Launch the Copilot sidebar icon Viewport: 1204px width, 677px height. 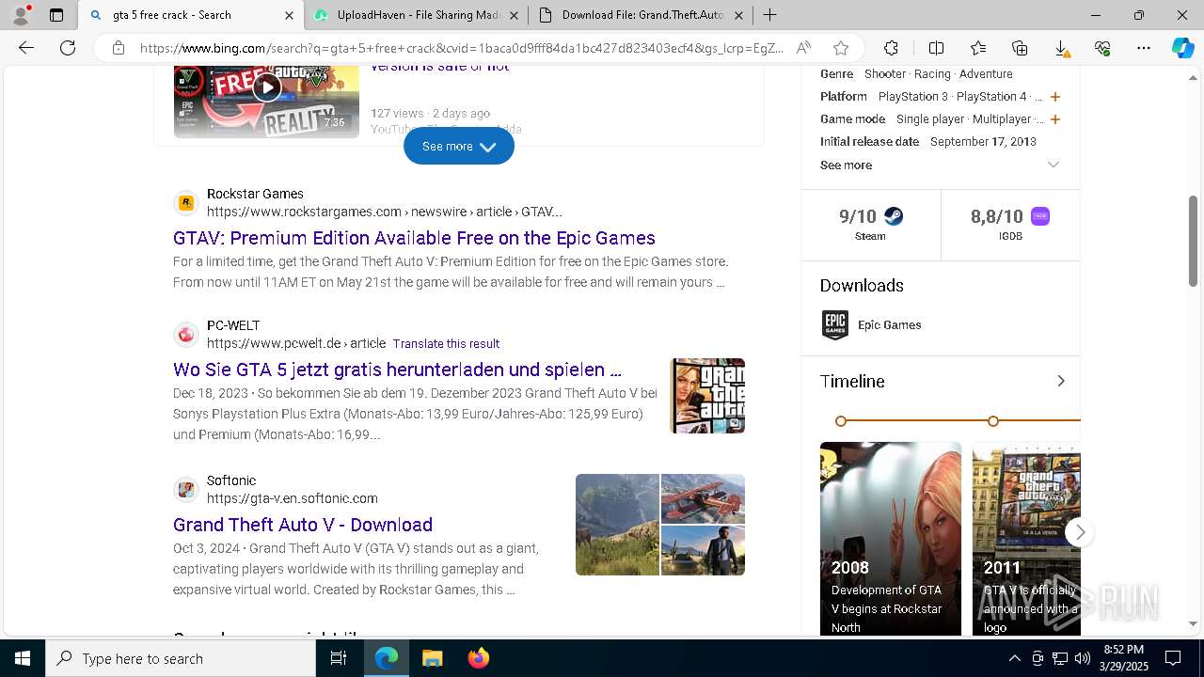click(1182, 48)
